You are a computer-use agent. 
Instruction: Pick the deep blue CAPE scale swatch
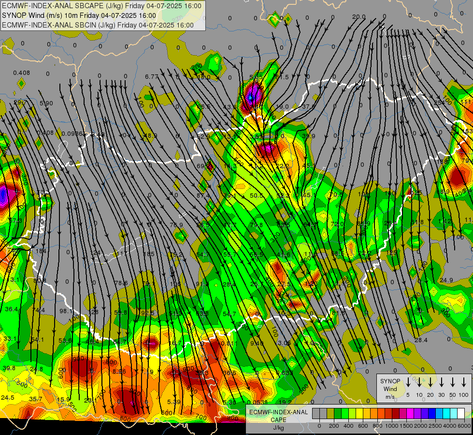tap(431, 414)
